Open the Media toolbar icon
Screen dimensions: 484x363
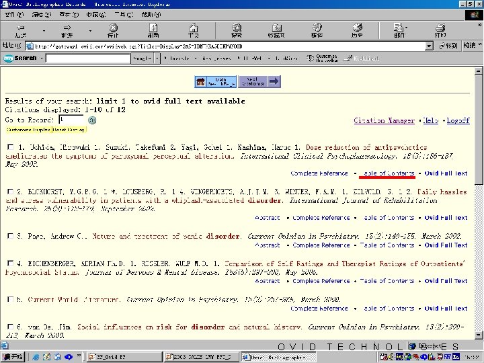coord(317,30)
